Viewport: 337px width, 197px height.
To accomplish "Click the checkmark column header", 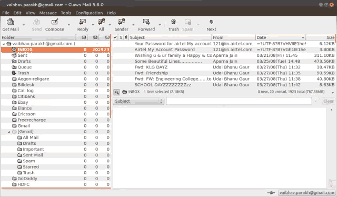I will pyautogui.click(x=115, y=37).
